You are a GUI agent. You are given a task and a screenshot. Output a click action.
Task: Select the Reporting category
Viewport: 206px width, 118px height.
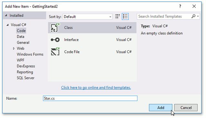pos(25,72)
